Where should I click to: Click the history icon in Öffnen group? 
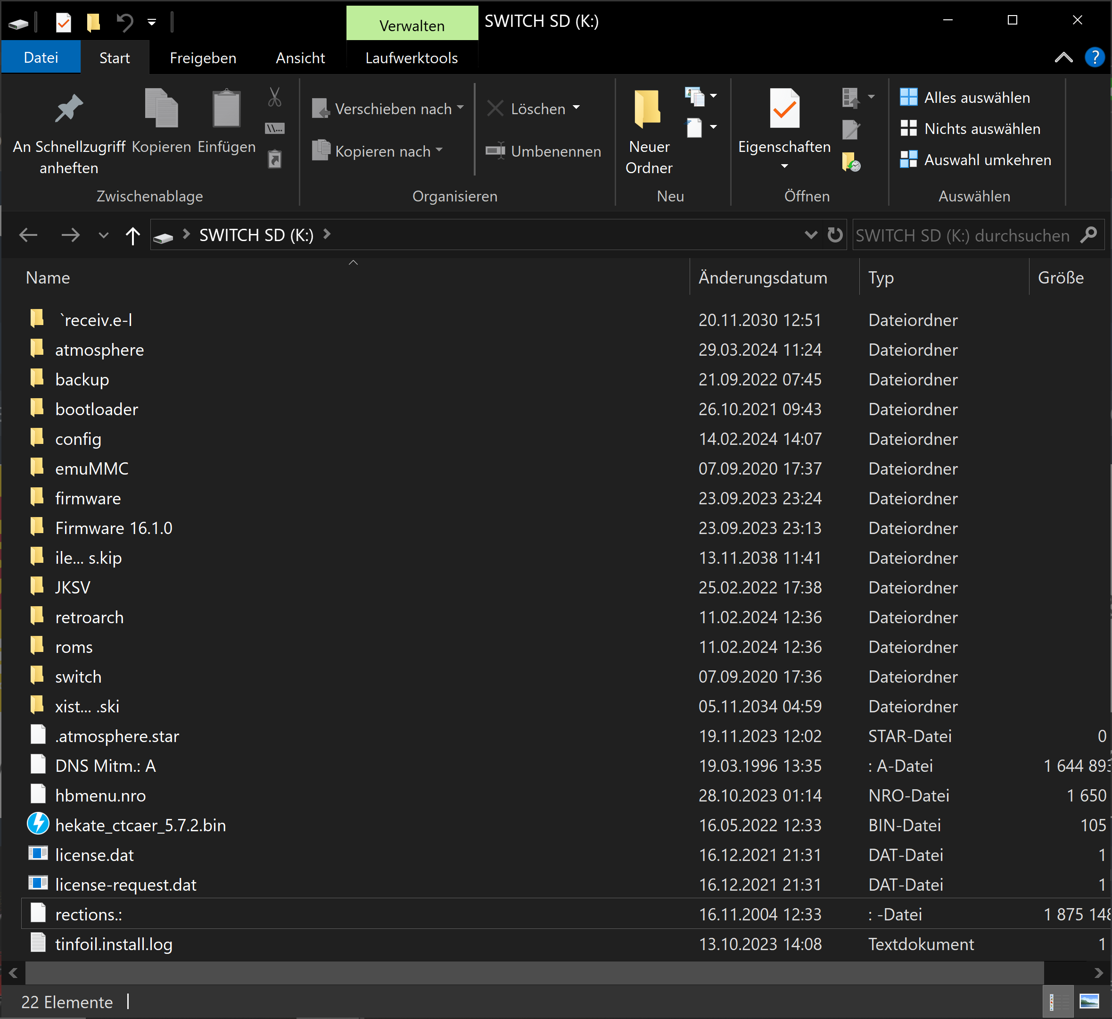[x=851, y=161]
